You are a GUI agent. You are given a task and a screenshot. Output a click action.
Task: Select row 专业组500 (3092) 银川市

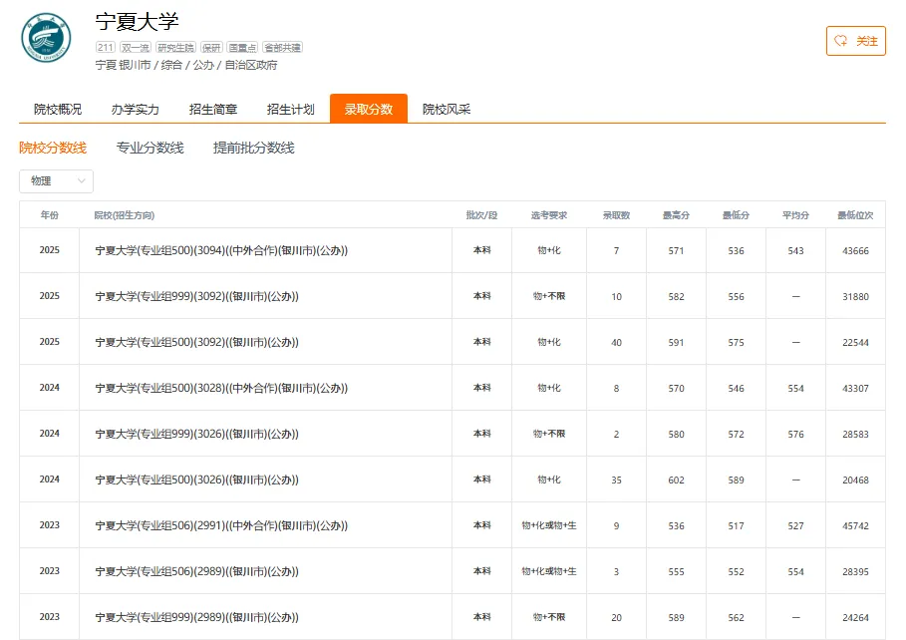[453, 342]
